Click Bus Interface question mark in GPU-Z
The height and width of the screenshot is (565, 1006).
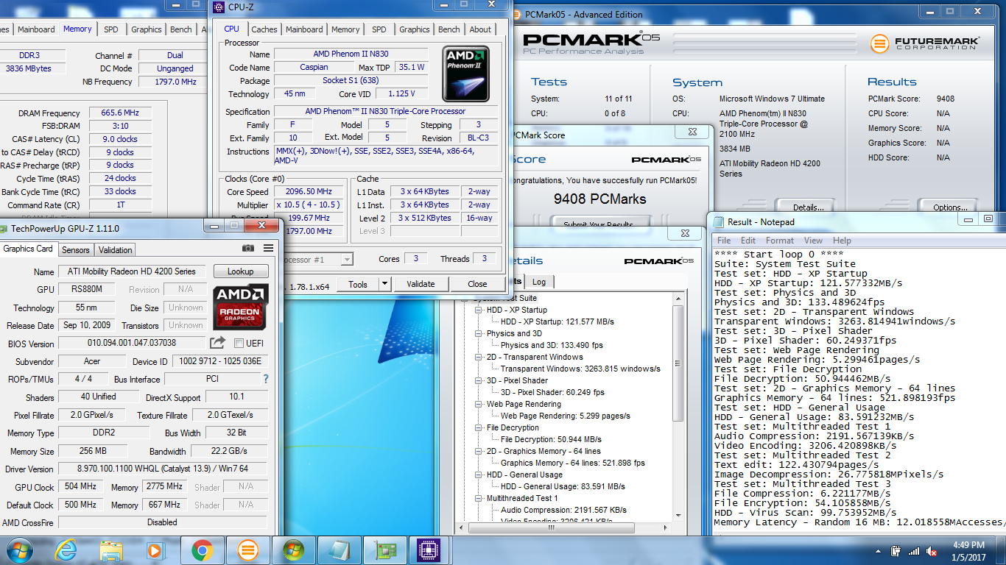point(266,380)
